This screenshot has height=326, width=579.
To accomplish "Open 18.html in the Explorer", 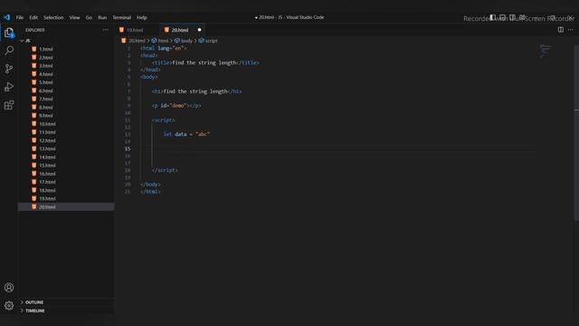I will (66, 190).
